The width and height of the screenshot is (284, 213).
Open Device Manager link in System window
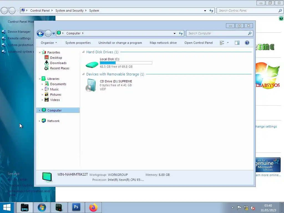(19, 32)
